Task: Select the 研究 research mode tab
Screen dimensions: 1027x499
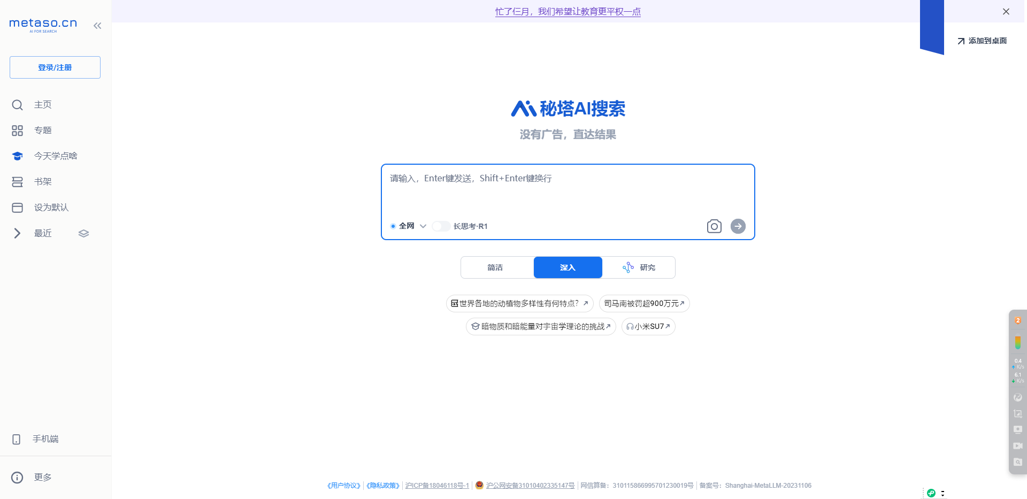Action: [x=639, y=267]
